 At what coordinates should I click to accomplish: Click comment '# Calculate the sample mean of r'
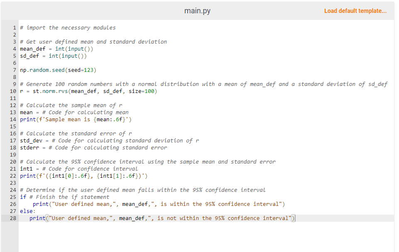(71, 105)
